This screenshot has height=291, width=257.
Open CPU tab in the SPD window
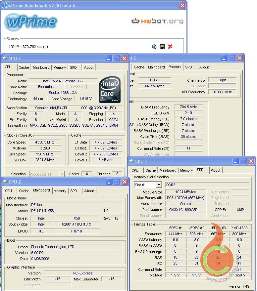tap(135, 170)
